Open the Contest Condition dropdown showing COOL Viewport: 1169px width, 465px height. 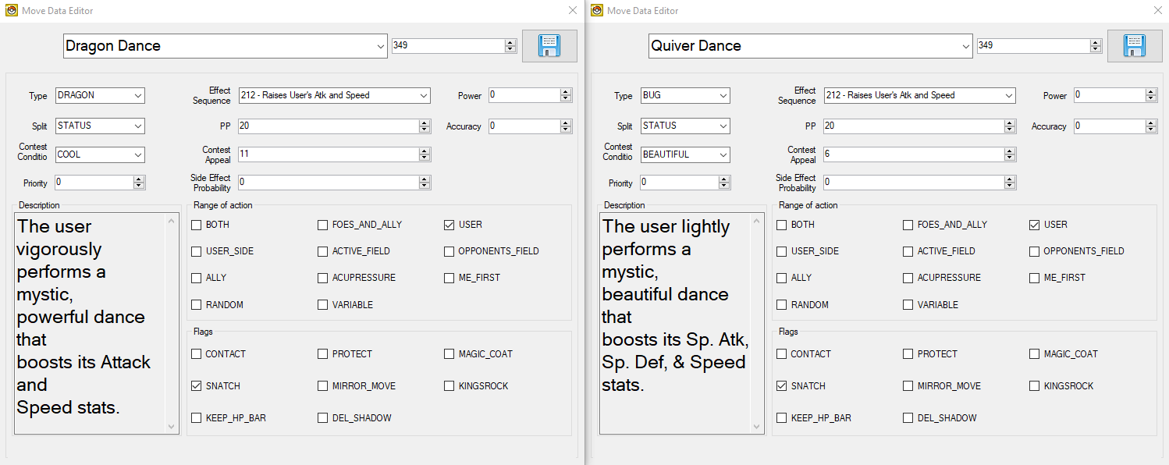(138, 155)
